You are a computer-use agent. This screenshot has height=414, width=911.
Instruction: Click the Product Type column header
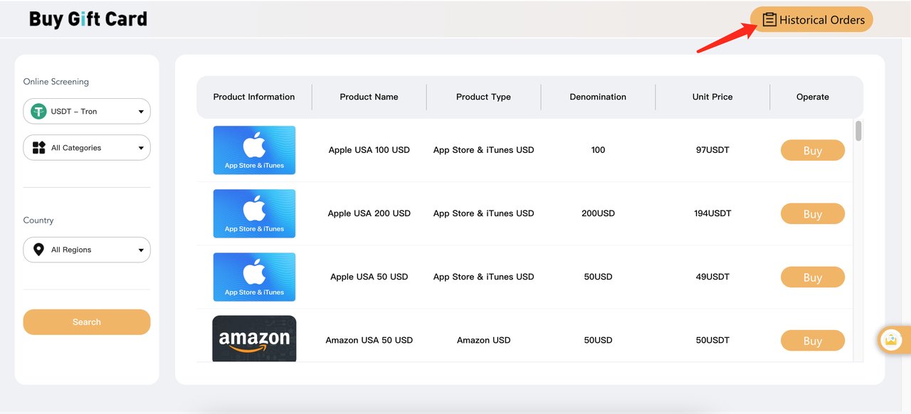pyautogui.click(x=483, y=97)
